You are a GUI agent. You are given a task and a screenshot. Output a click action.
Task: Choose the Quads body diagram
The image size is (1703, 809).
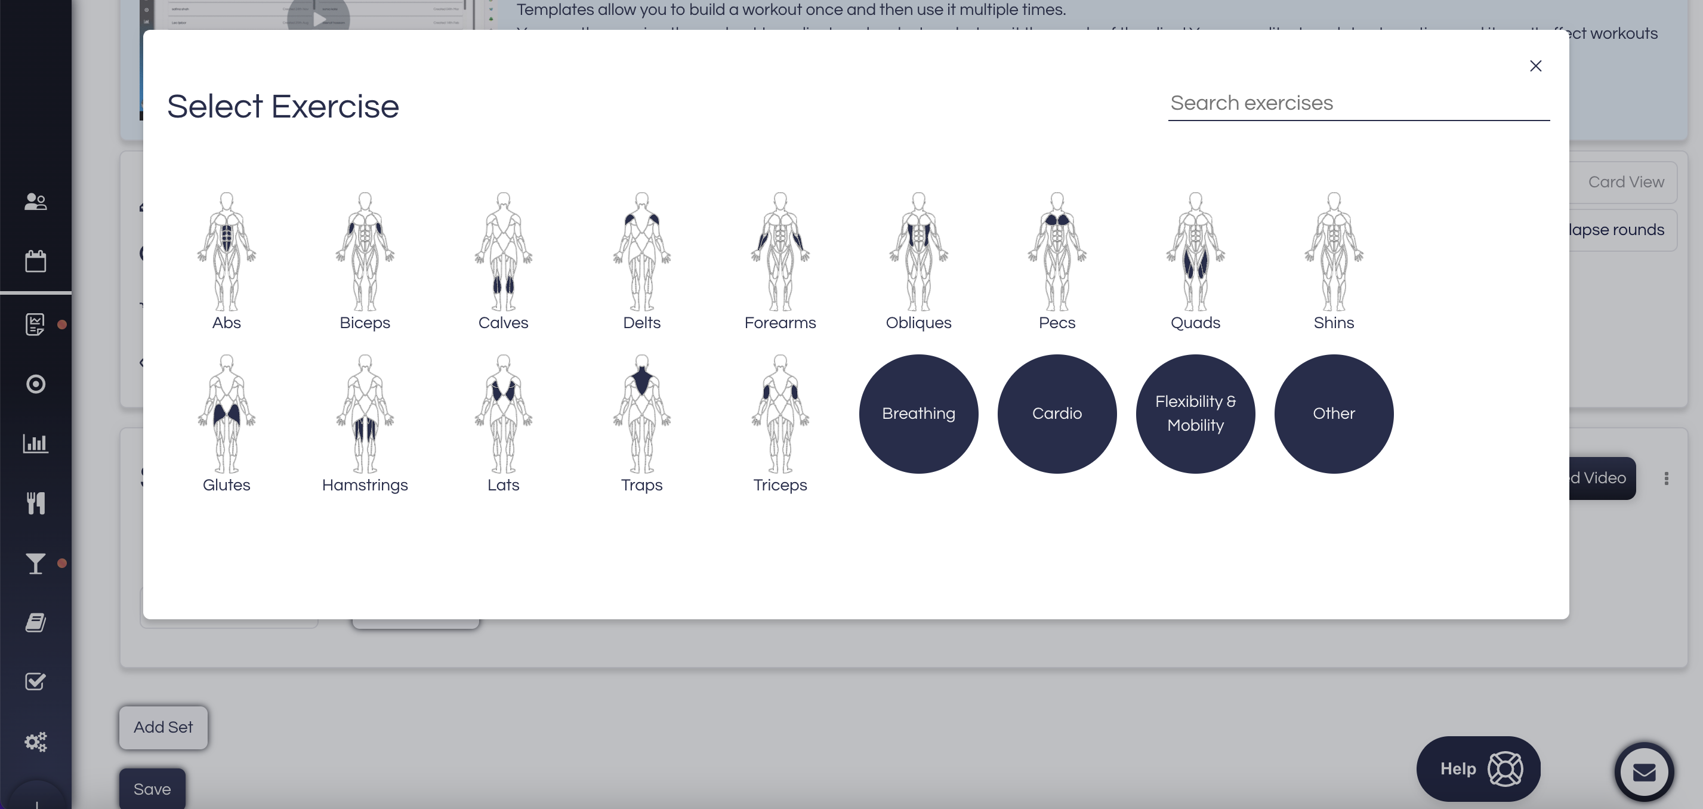1195,252
